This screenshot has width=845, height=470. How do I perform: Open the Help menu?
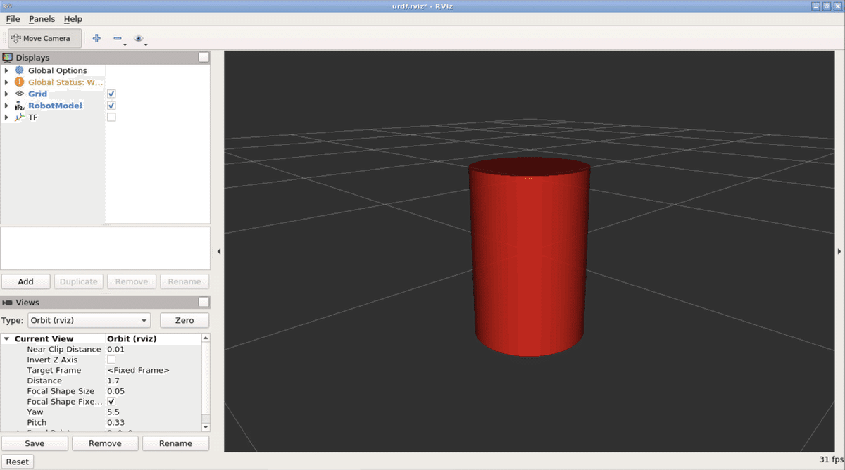click(x=73, y=19)
